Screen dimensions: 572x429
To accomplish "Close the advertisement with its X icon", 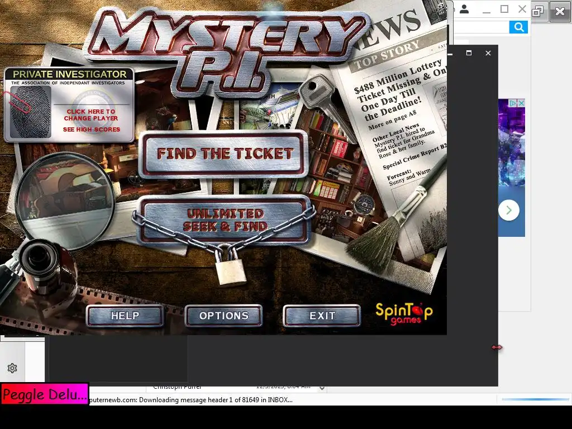I will pyautogui.click(x=522, y=103).
